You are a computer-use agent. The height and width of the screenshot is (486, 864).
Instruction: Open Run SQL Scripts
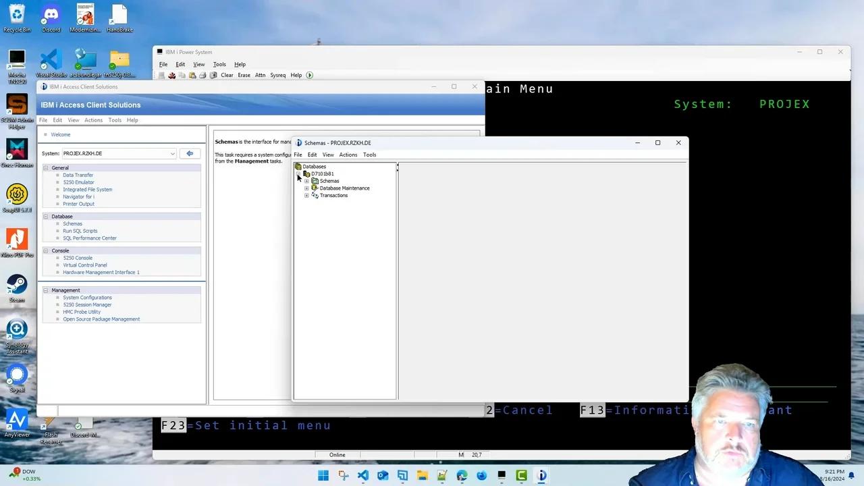[80, 231]
